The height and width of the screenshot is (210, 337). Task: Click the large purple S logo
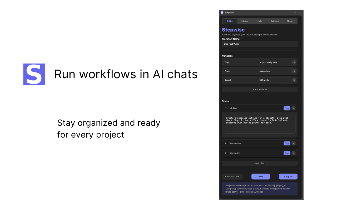34,74
